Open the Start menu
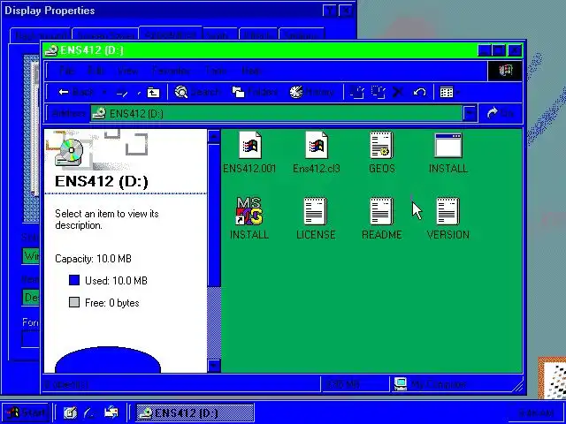This screenshot has height=424, width=566. coord(26,413)
